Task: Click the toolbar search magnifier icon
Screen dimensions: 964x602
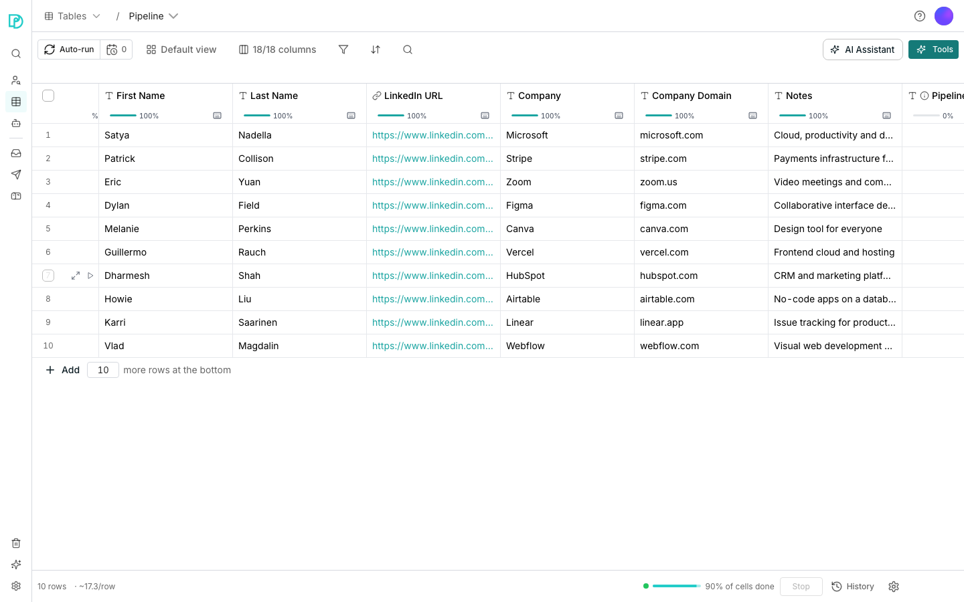Action: pyautogui.click(x=408, y=49)
